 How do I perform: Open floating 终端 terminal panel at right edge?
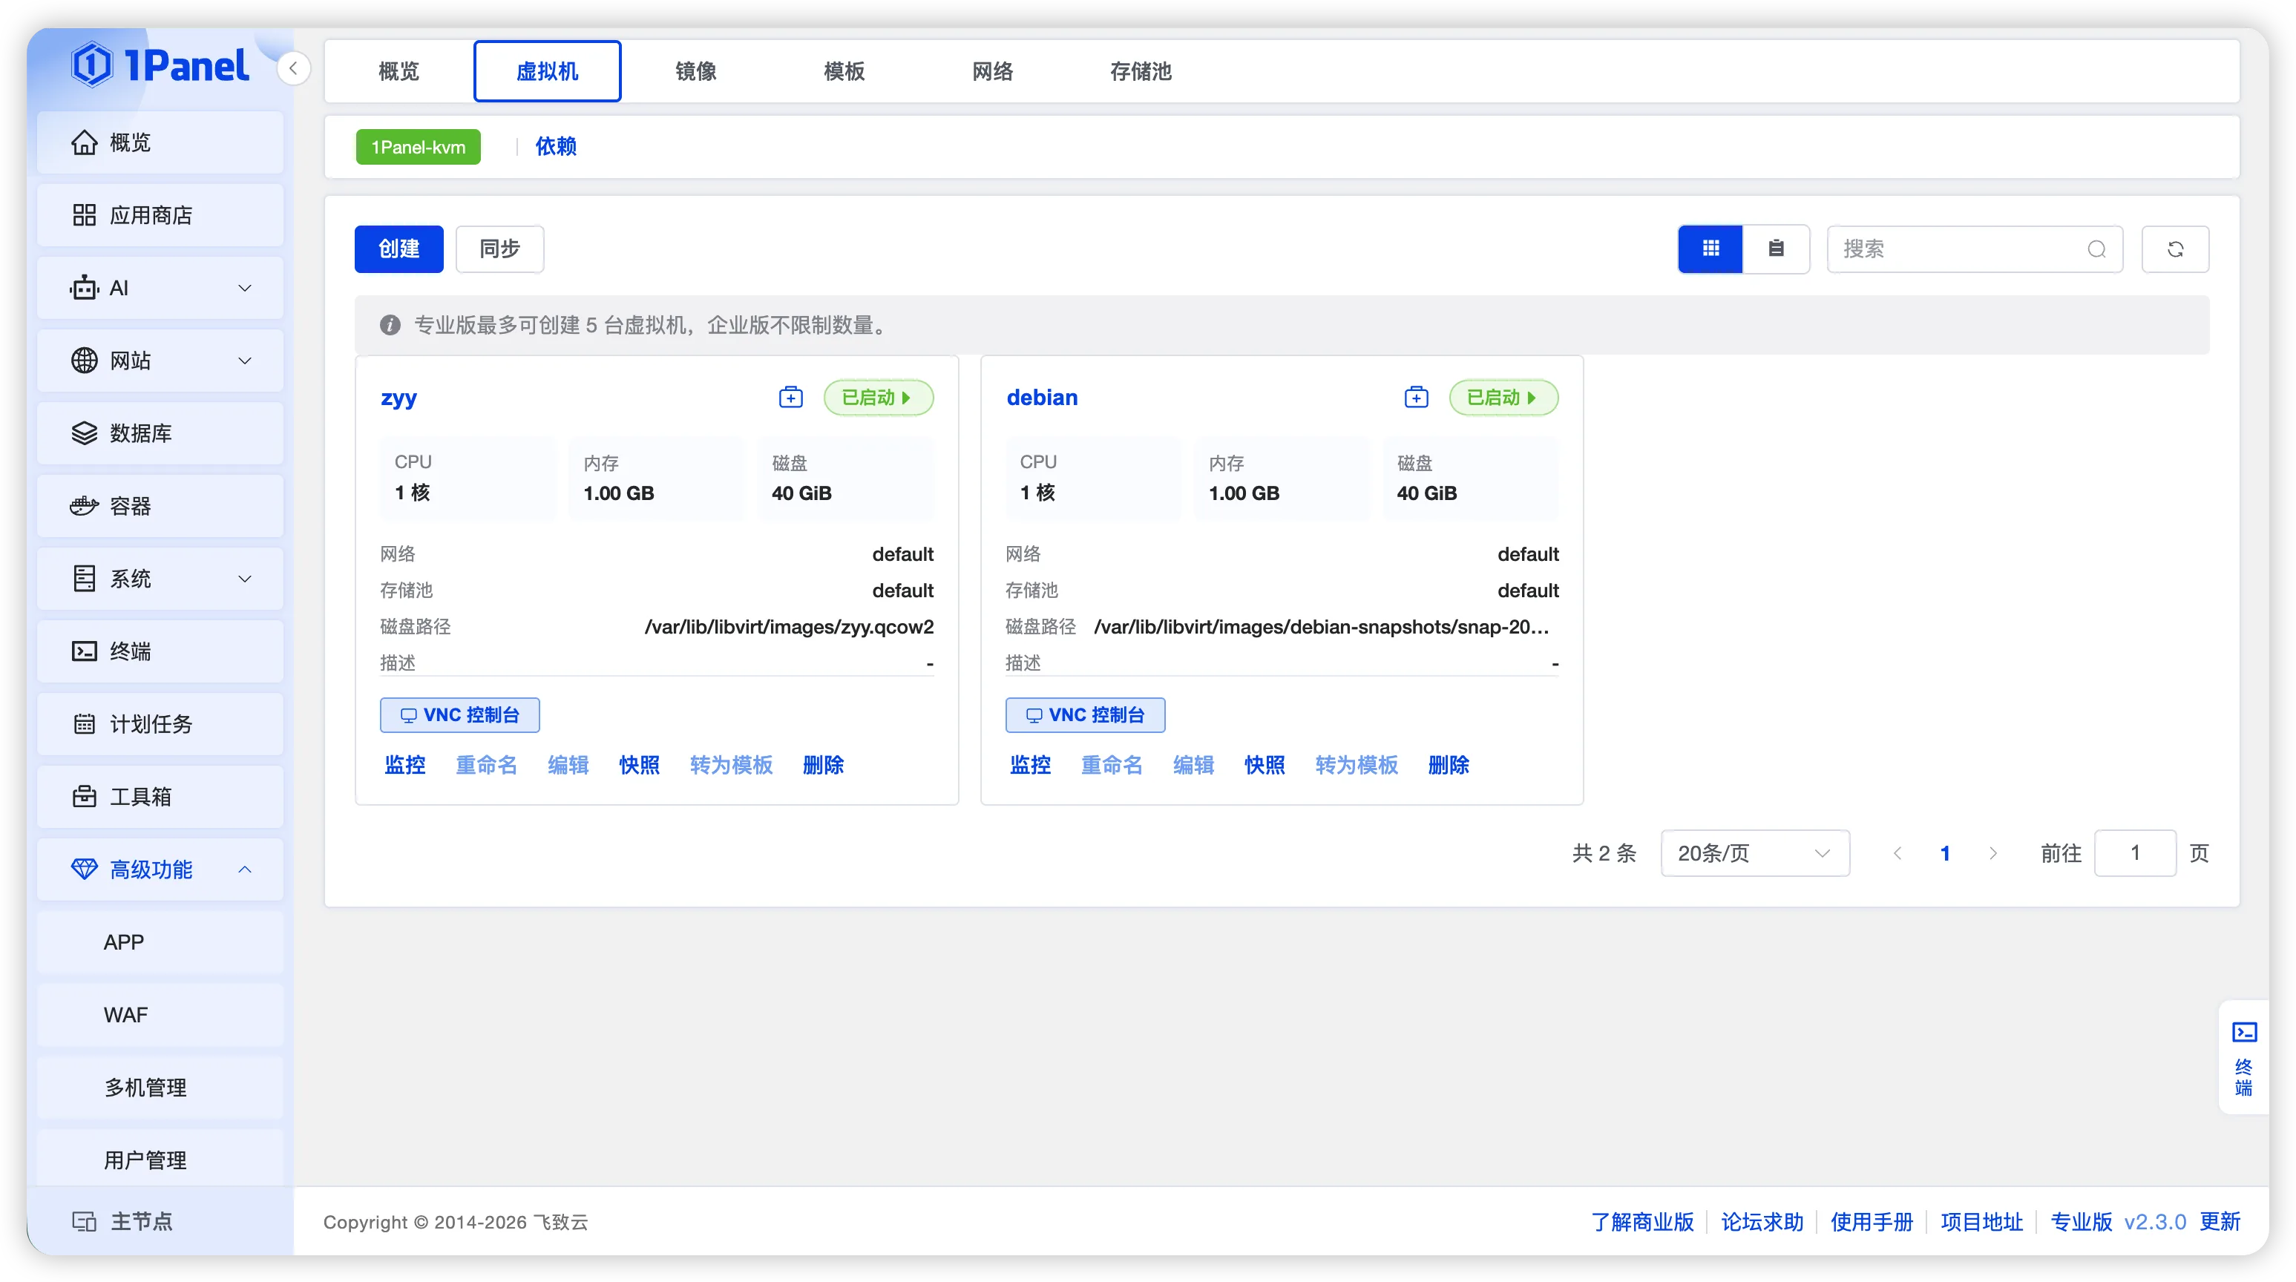[x=2243, y=1057]
